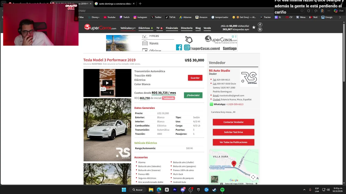This screenshot has height=194, width=346.
Task: Open the Emogis bookmark
Action: click(327, 17)
